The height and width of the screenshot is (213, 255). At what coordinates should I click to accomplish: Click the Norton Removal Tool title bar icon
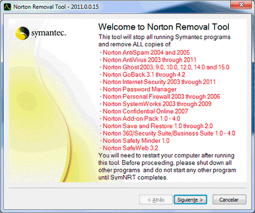point(7,7)
